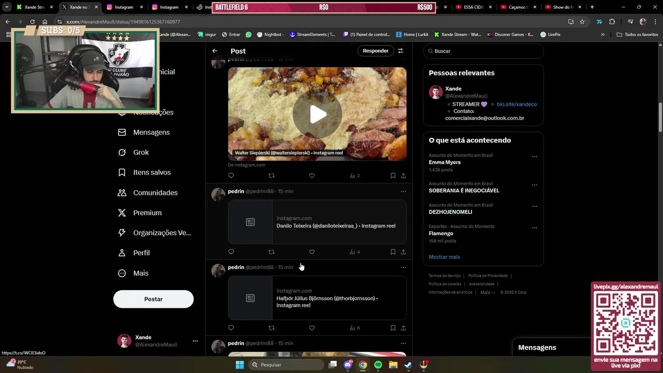Bookmark this page with star icon

point(582,22)
